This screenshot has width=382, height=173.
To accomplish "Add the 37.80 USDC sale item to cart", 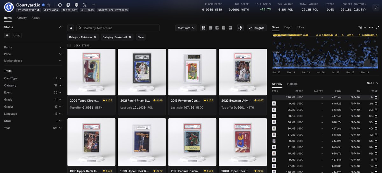I will [x=376, y=135].
